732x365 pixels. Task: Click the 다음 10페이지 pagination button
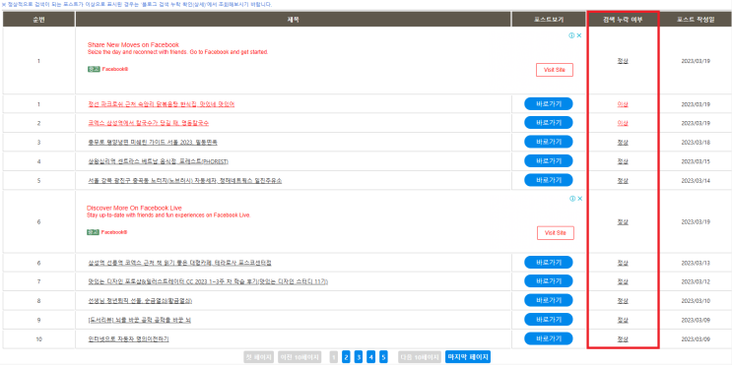click(x=420, y=357)
